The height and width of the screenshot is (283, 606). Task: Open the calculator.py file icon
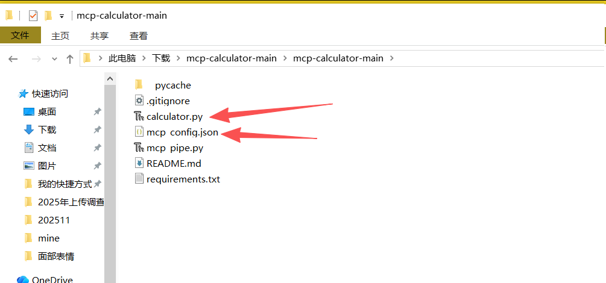click(x=139, y=116)
